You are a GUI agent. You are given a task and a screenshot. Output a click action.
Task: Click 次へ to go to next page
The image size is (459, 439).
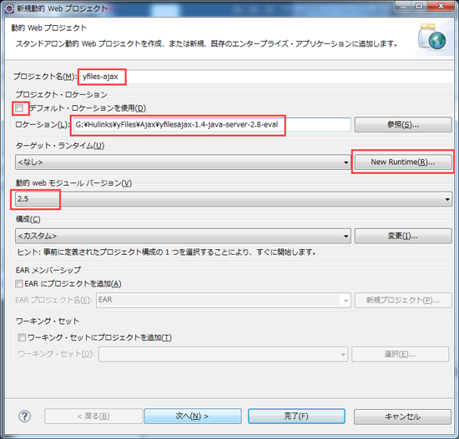coord(193,417)
